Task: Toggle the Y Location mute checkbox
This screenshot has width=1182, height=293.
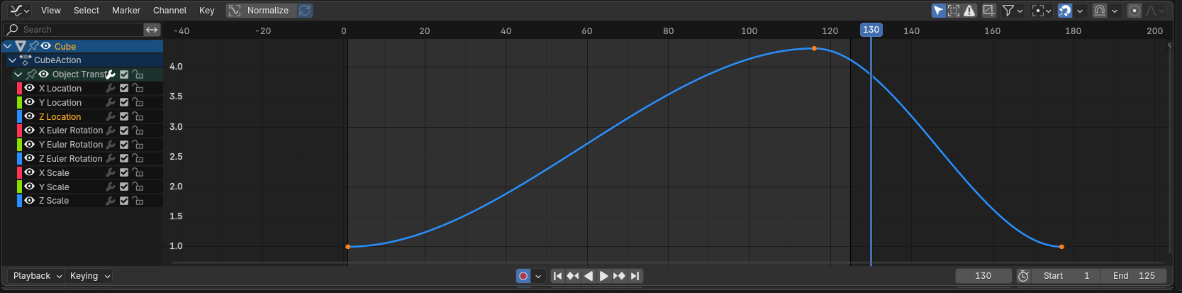Action: [124, 102]
